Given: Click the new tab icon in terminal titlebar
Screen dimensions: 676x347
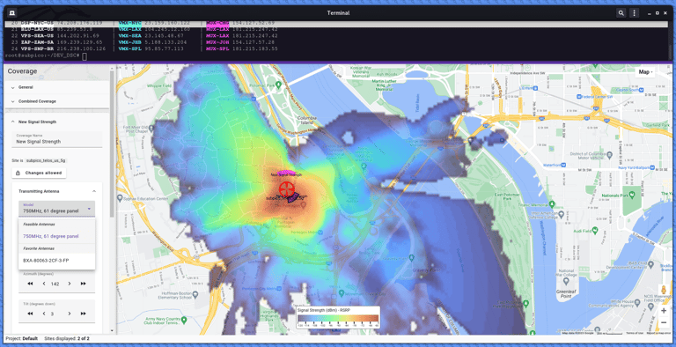Looking at the screenshot, I should 12,13.
